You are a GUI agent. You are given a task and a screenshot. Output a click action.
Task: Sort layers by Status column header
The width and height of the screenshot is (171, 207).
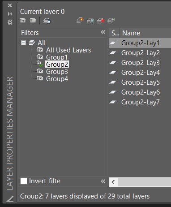click(x=114, y=33)
